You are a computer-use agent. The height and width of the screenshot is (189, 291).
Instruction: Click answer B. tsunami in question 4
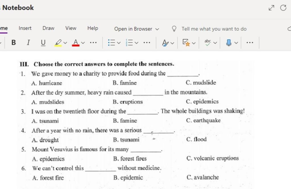point(126,140)
